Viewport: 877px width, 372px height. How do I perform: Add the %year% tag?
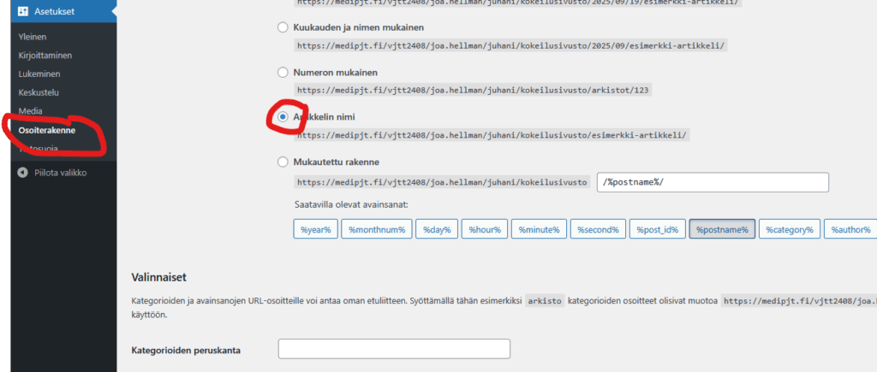315,229
